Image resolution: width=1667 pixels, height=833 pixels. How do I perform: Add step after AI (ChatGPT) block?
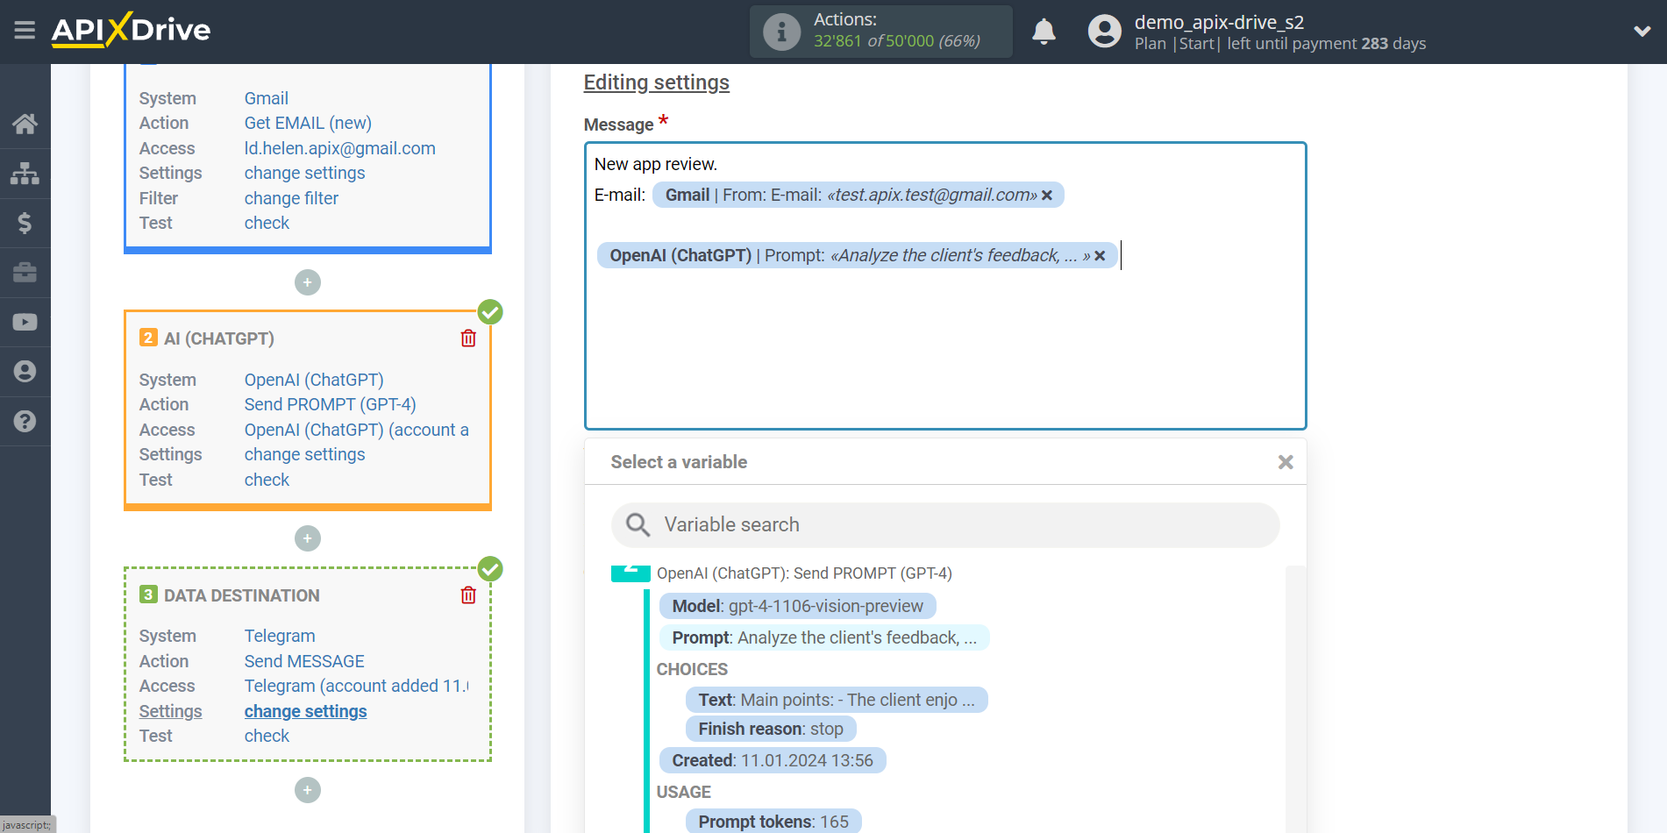307,538
